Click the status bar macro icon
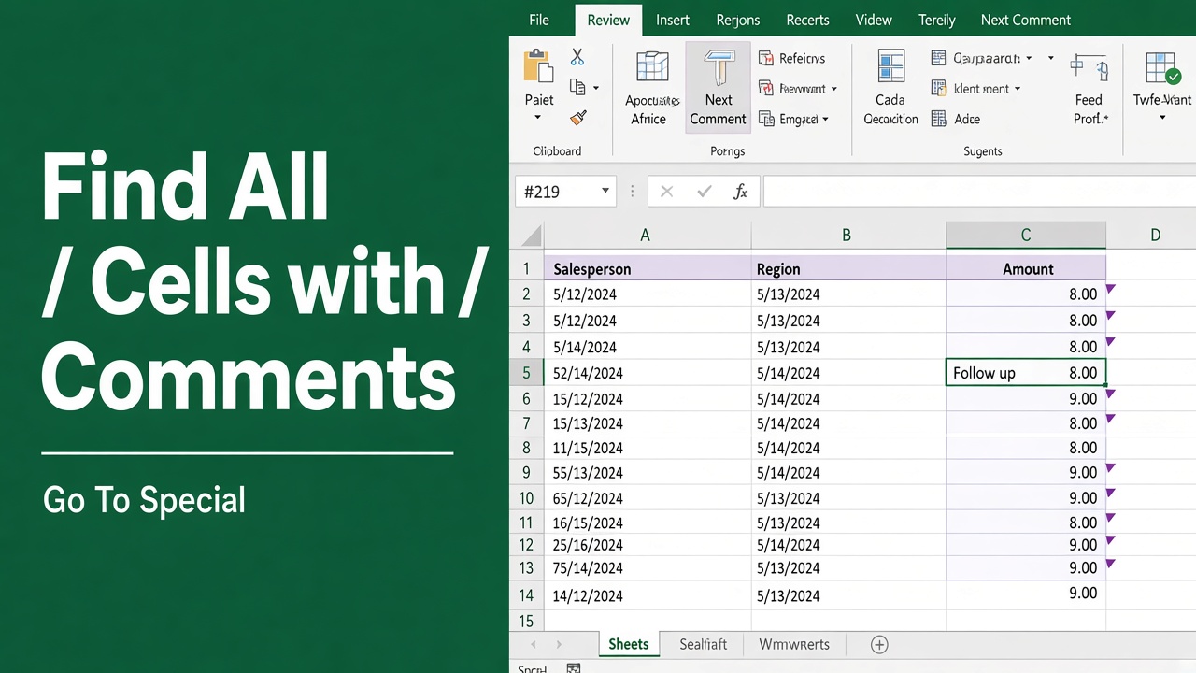 [574, 668]
